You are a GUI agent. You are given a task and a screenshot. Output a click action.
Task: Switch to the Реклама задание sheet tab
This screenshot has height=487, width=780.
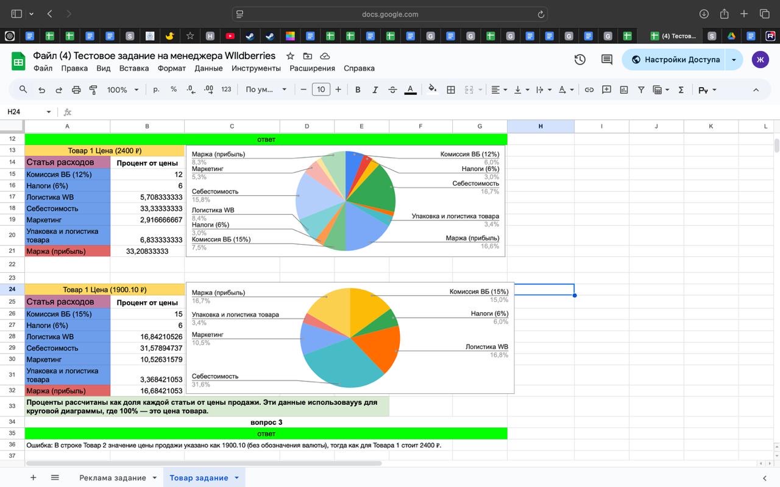pyautogui.click(x=113, y=478)
